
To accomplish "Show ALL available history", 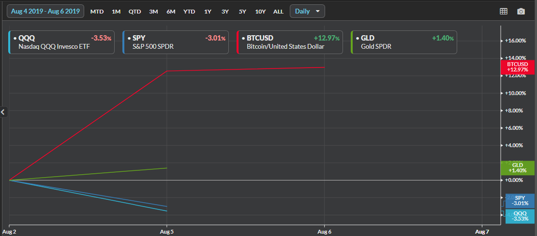I will point(278,12).
